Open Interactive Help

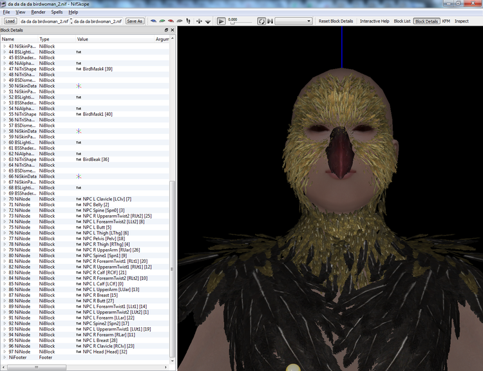(x=375, y=21)
